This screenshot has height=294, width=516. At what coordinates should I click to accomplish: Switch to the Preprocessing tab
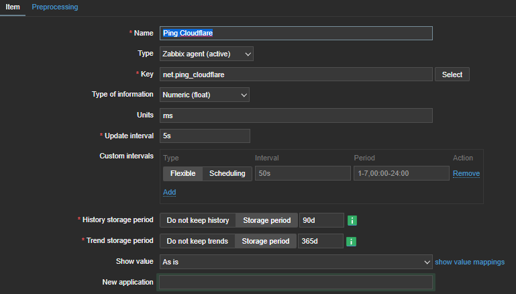pos(55,7)
